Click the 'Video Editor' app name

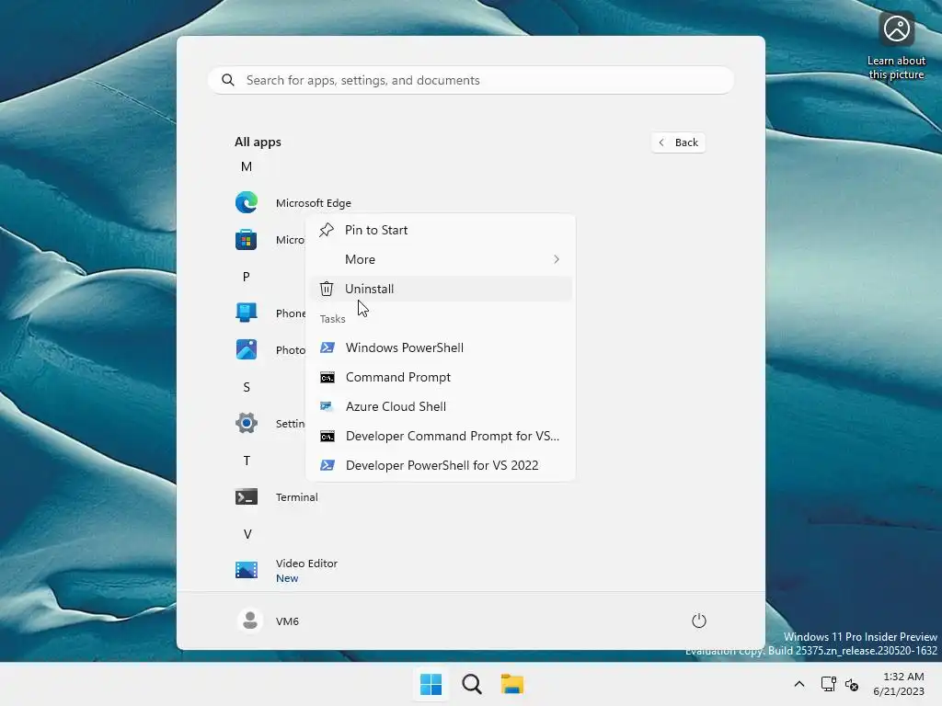[306, 564]
